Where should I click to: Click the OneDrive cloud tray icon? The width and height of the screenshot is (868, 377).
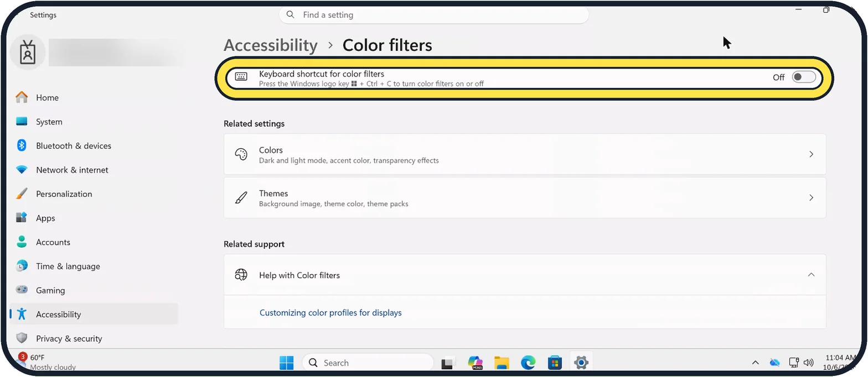(x=774, y=363)
